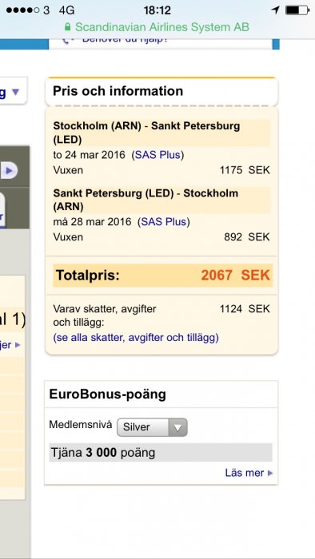Tap the clock time in status bar
315x559 pixels.
point(157,10)
